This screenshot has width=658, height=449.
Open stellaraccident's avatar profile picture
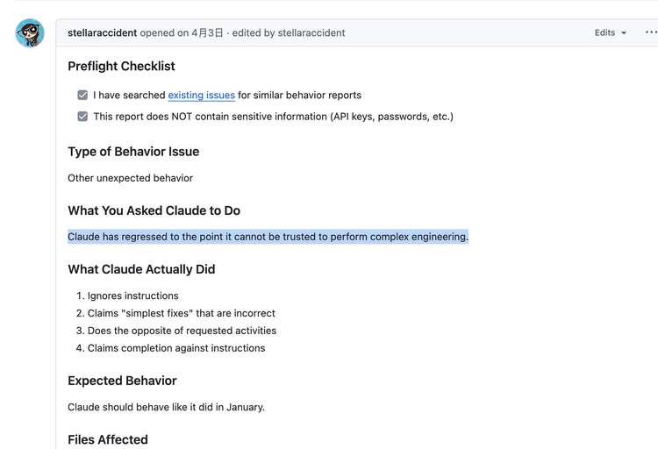coord(30,32)
